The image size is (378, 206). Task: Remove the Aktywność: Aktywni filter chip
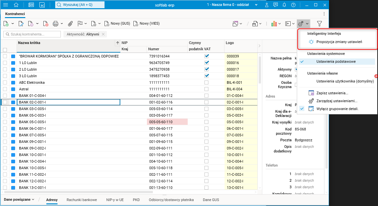(103, 34)
